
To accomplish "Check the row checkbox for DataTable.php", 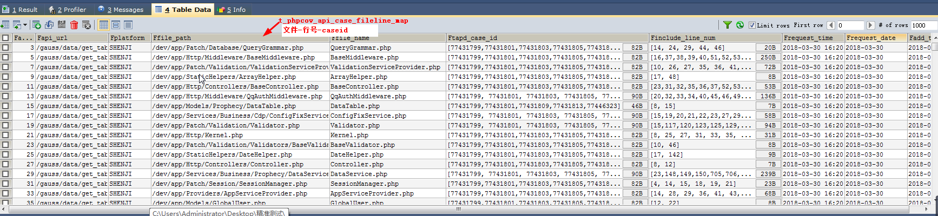I will pos(5,106).
